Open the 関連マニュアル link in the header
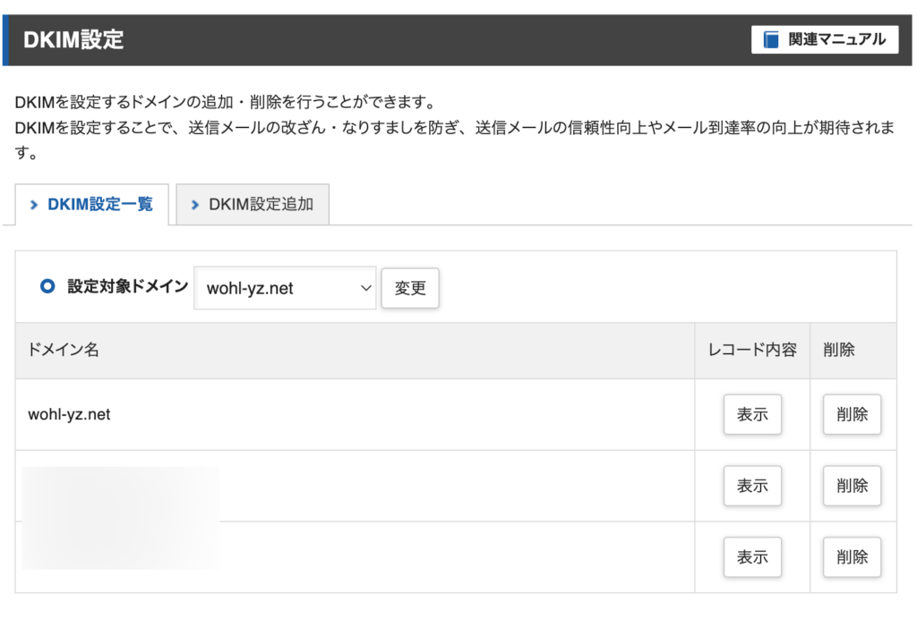Screen dimensions: 917x627 [x=824, y=39]
